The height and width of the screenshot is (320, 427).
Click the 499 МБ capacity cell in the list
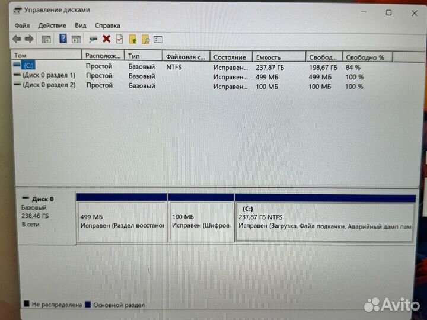pos(267,77)
